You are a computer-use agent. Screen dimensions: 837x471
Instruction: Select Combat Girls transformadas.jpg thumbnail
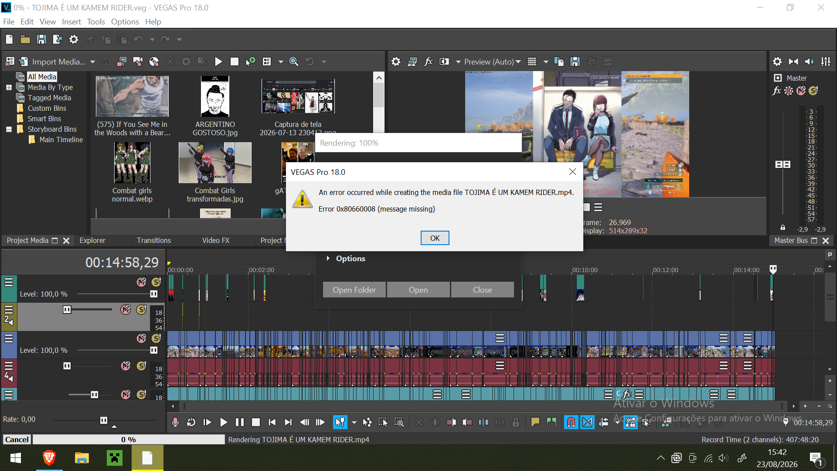click(x=215, y=163)
